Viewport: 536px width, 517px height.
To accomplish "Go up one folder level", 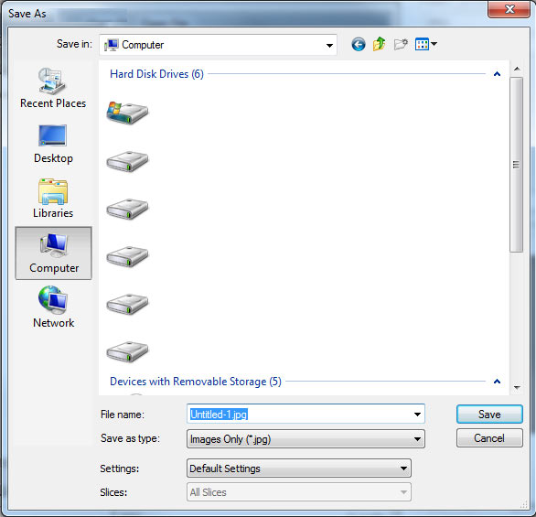I will click(x=379, y=45).
